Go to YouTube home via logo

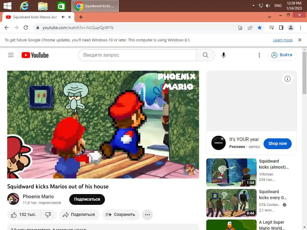click(x=35, y=55)
